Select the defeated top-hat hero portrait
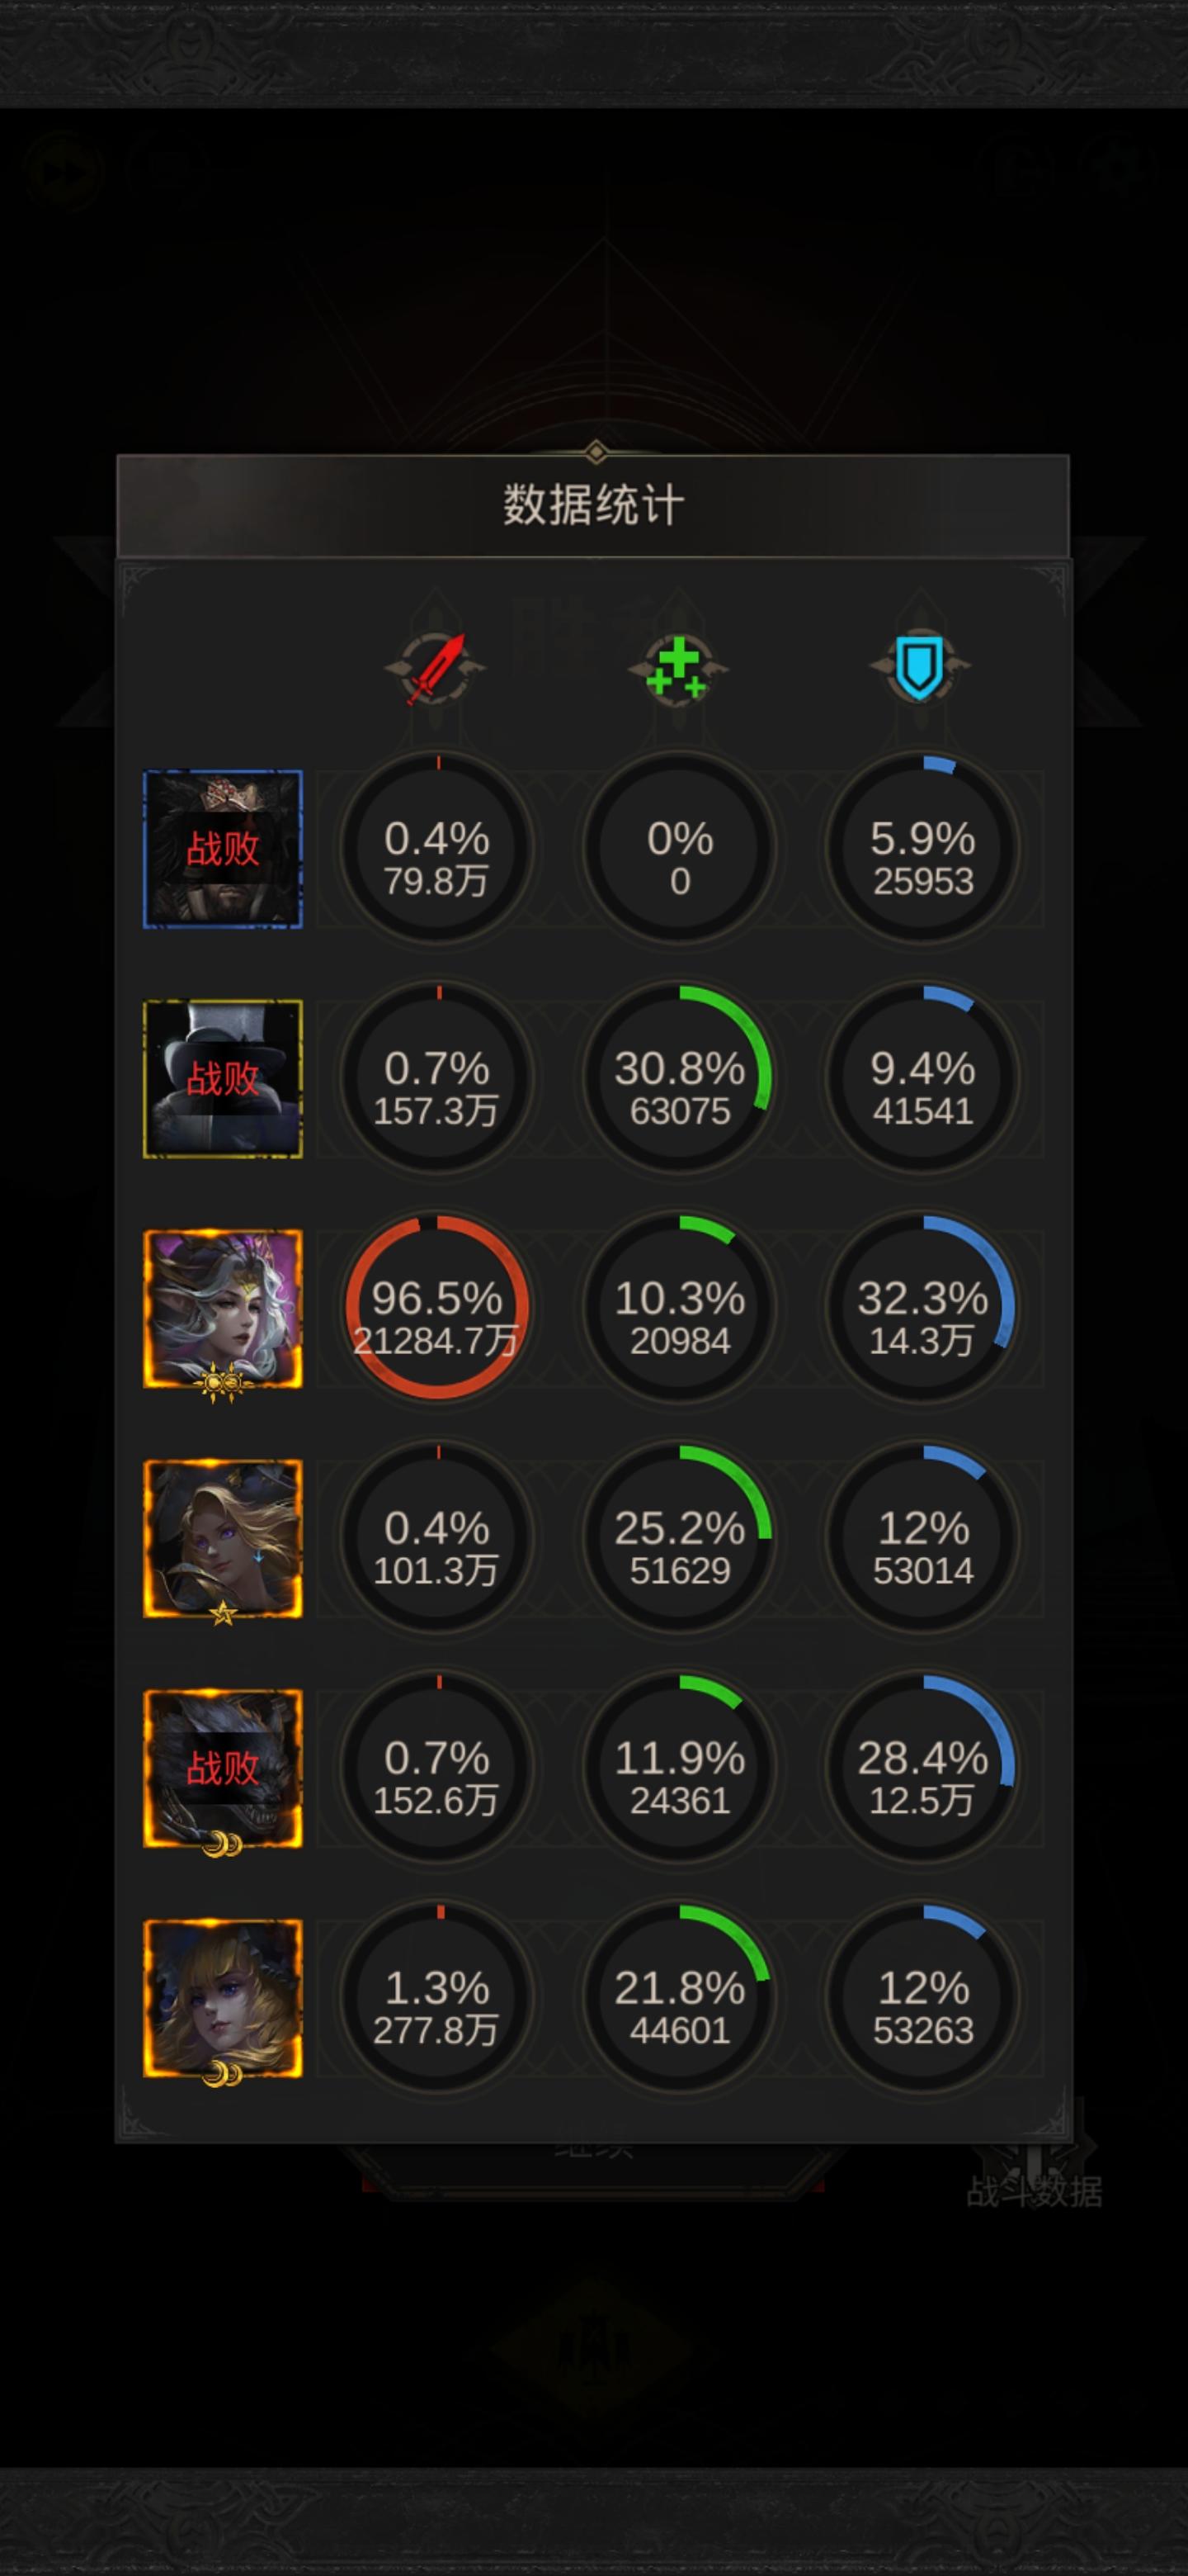Screen dimensions: 1188x2576 [x=223, y=1079]
